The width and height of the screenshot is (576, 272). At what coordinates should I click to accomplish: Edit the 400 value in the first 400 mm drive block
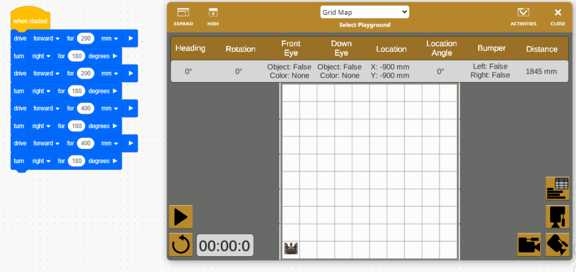[x=85, y=108]
